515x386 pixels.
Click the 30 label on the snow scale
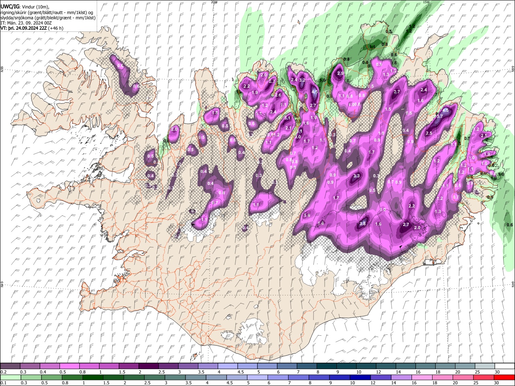(497, 372)
